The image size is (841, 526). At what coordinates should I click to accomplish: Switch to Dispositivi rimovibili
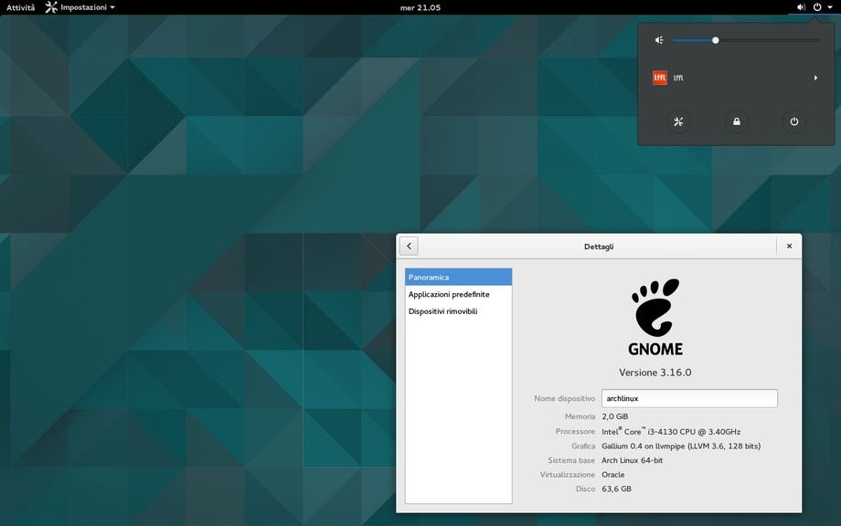click(x=458, y=311)
